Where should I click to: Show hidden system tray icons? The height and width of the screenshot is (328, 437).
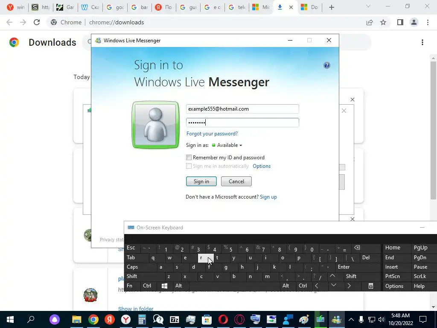351,319
